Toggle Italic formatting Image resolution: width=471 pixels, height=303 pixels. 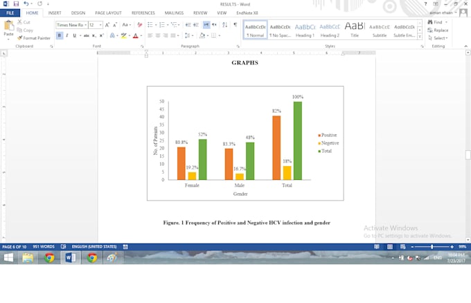tap(66, 35)
